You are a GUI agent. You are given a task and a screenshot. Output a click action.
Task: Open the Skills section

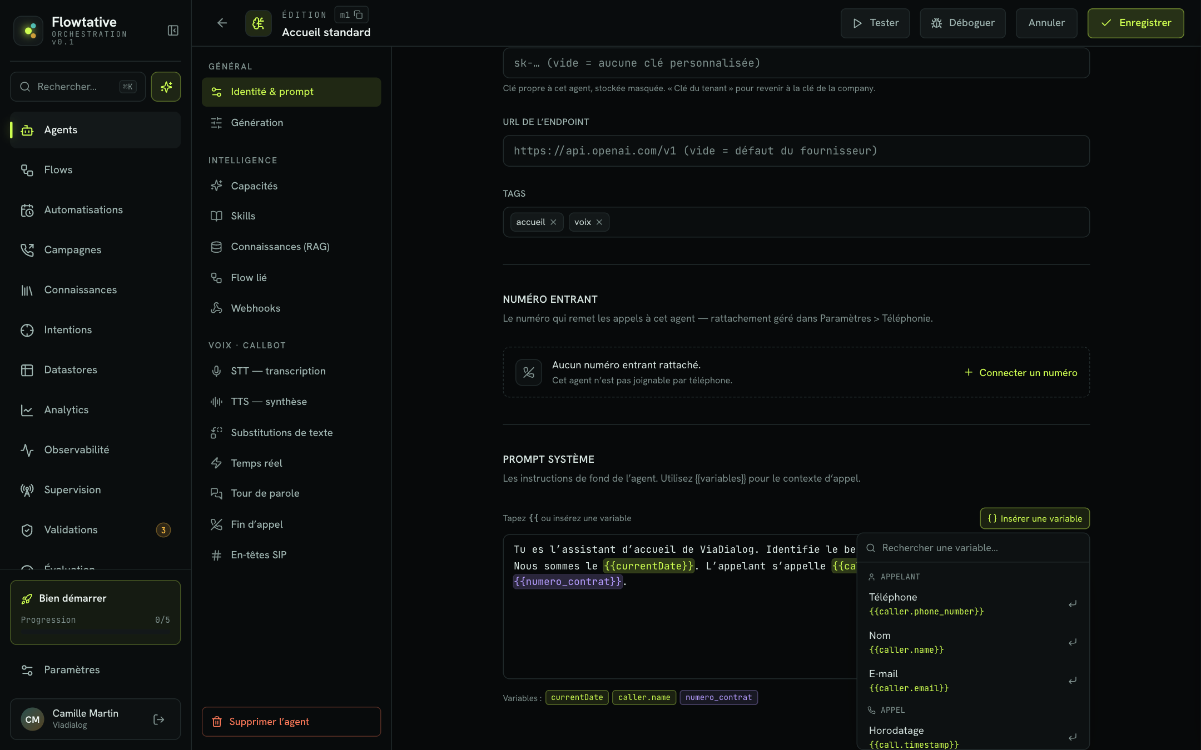pyautogui.click(x=291, y=216)
